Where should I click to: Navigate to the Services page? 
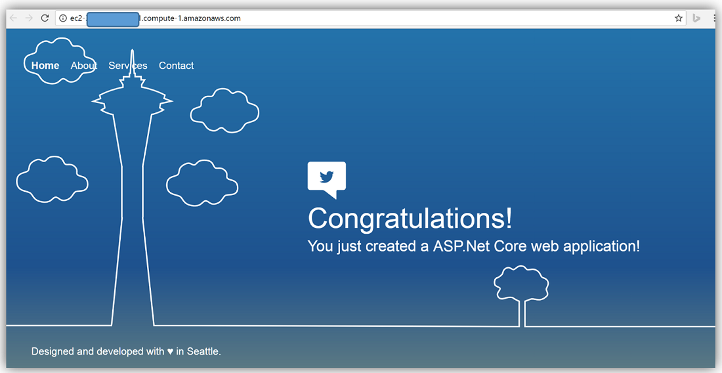[x=128, y=66]
